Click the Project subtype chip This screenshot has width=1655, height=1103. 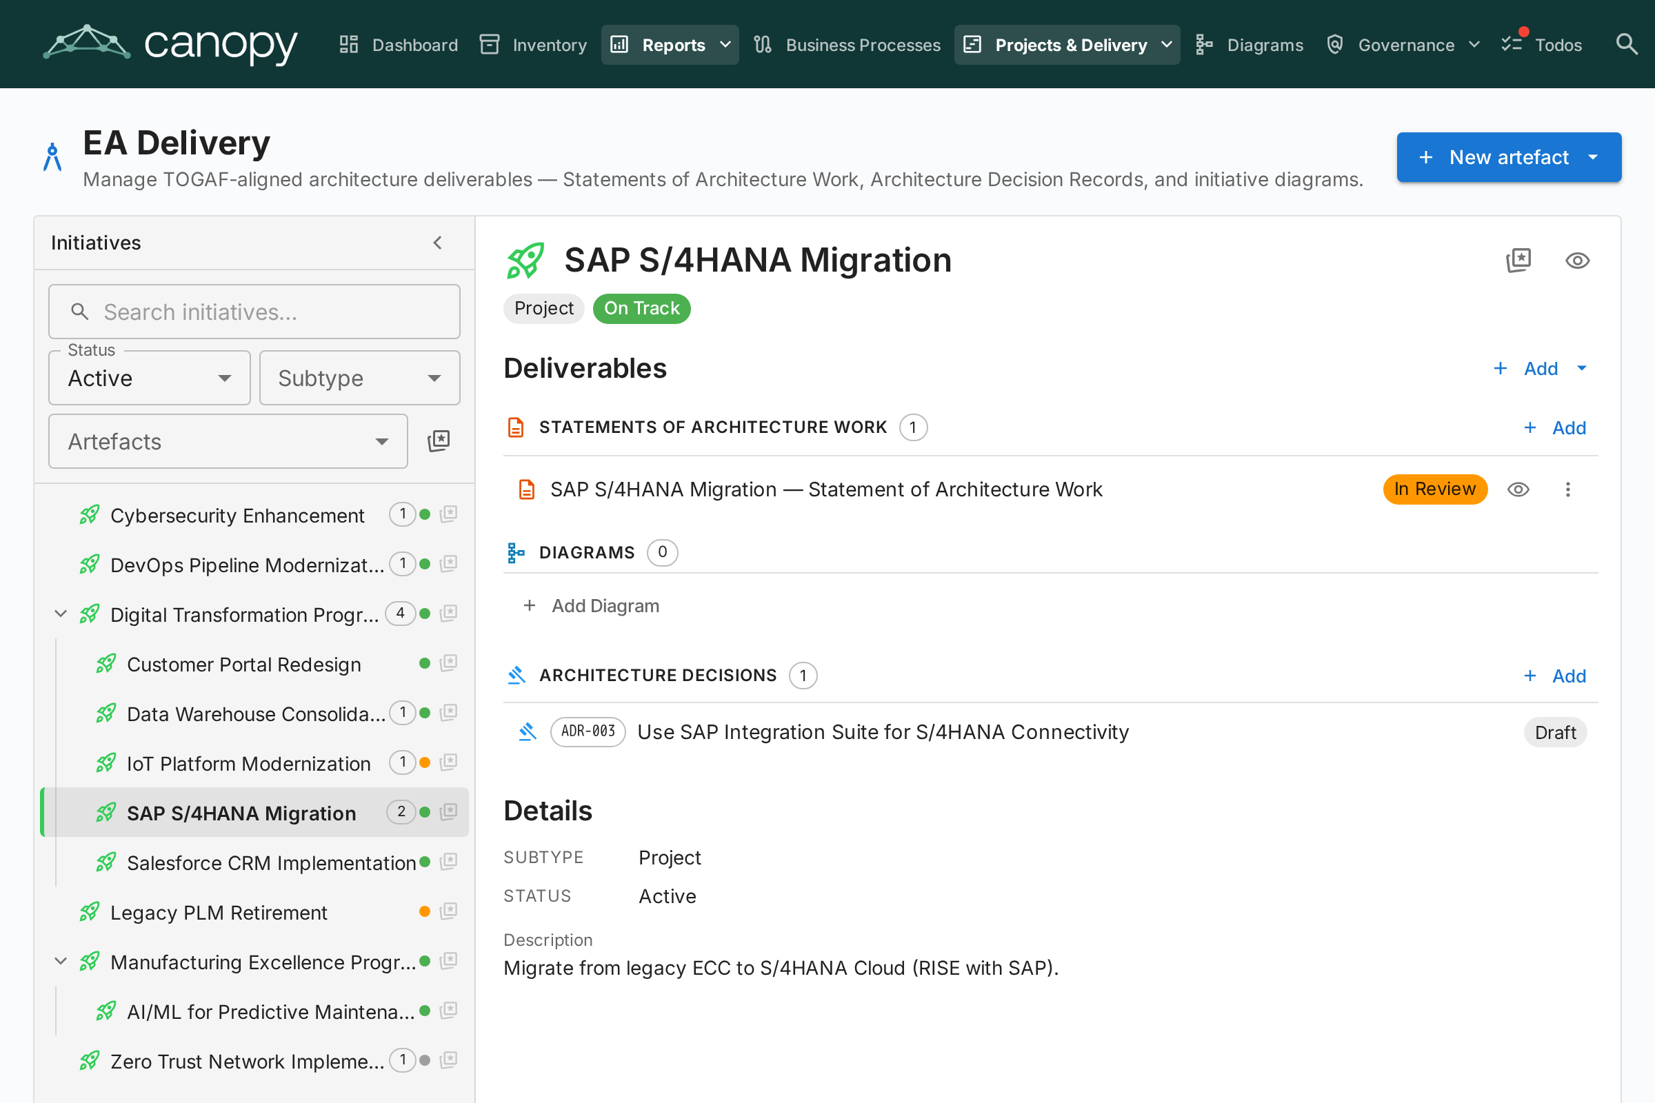(x=544, y=309)
